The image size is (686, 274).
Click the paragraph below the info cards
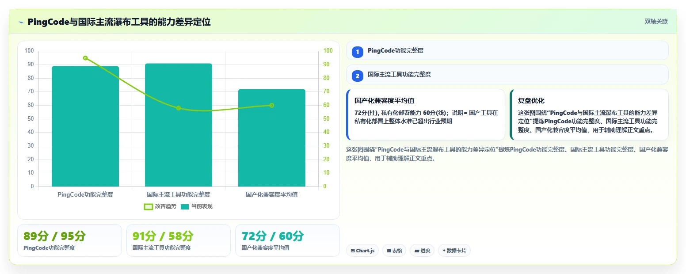pos(507,154)
